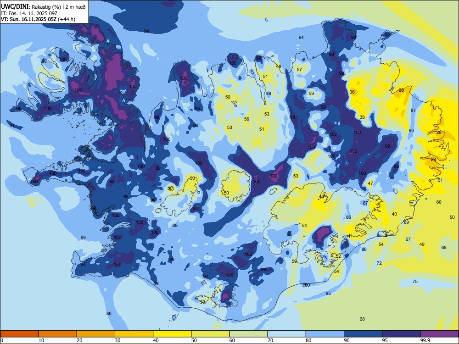This screenshot has width=459, height=344.
Task: Click the humidity value '47' on the map
Action: tap(370, 183)
